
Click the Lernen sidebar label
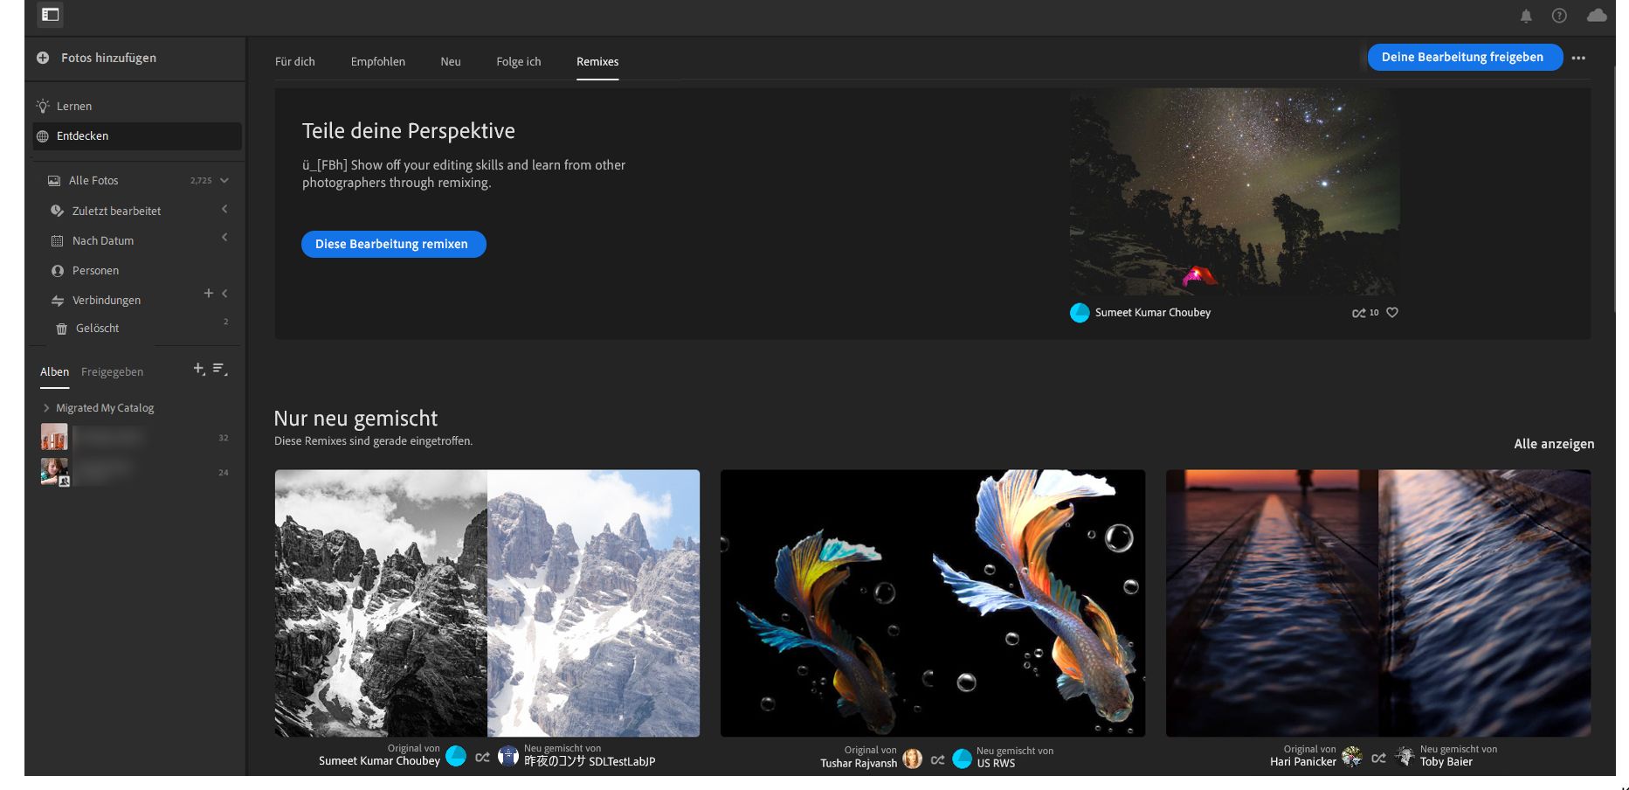coord(74,107)
